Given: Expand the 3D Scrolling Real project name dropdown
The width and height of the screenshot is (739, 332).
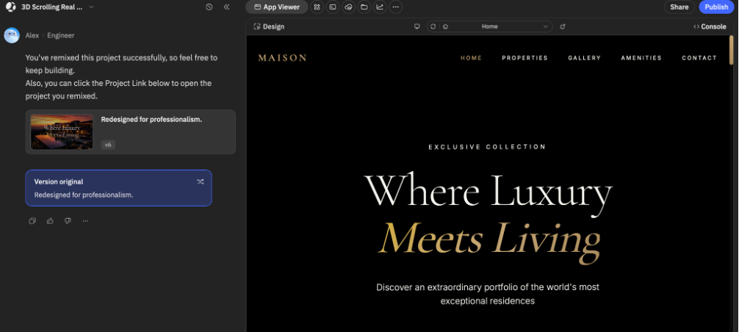Looking at the screenshot, I should point(91,7).
